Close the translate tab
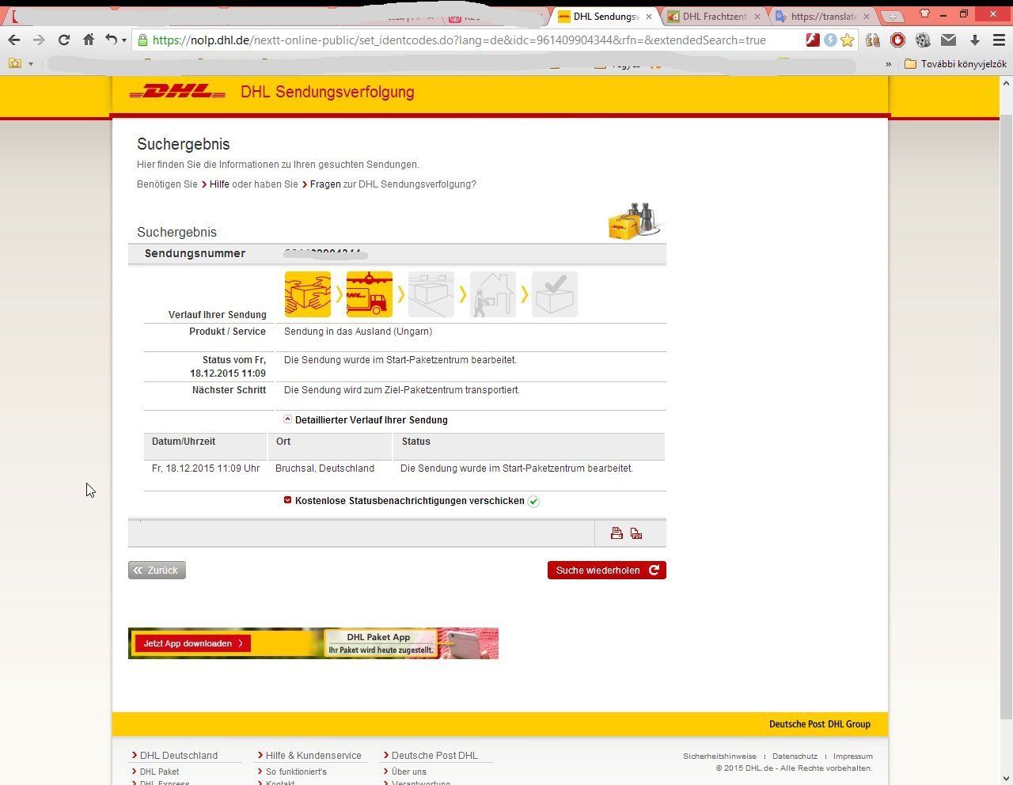Viewport: 1013px width, 785px height. pos(866,17)
